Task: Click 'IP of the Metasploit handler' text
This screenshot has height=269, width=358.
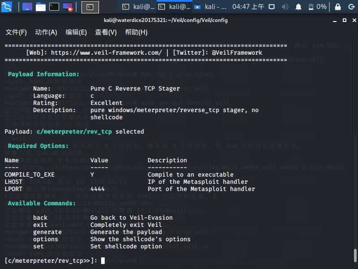Action: [197, 182]
